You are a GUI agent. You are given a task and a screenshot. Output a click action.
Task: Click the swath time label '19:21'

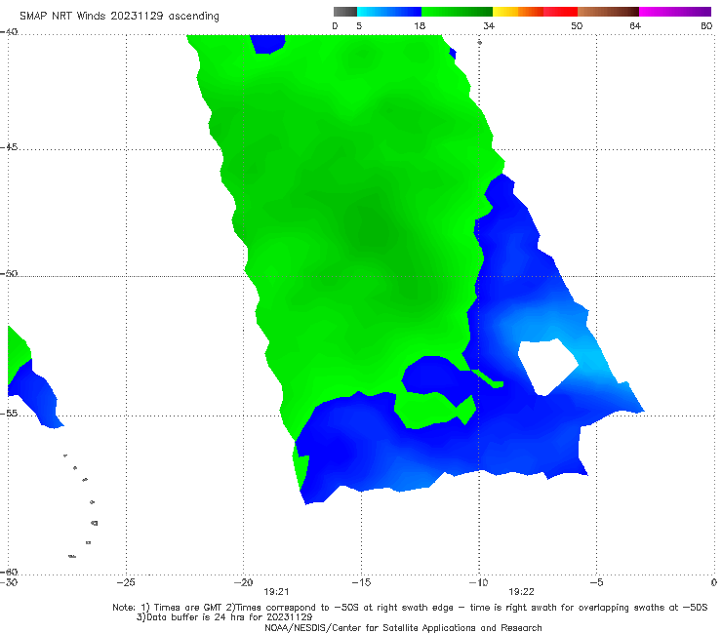[x=276, y=592]
